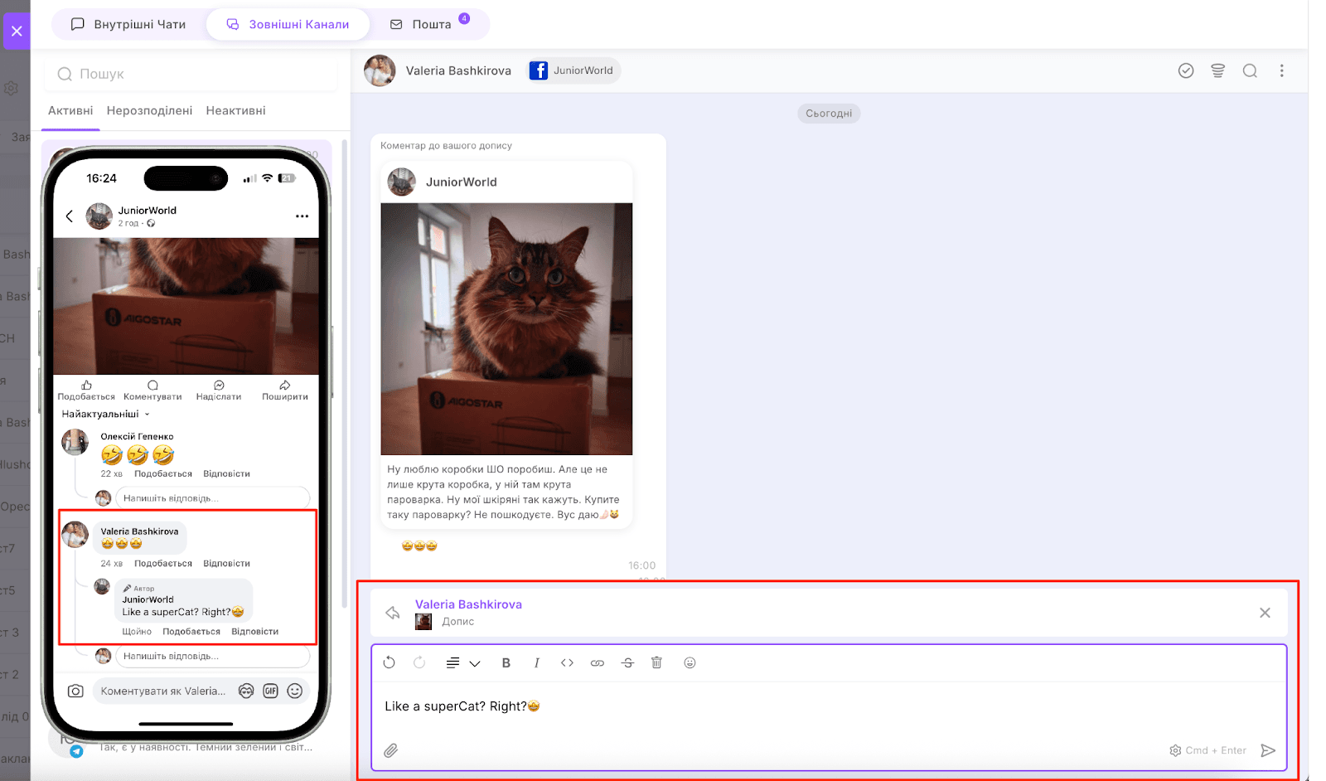
Task: Click Подобається under Valeria Bashkirova's comment
Action: click(163, 564)
